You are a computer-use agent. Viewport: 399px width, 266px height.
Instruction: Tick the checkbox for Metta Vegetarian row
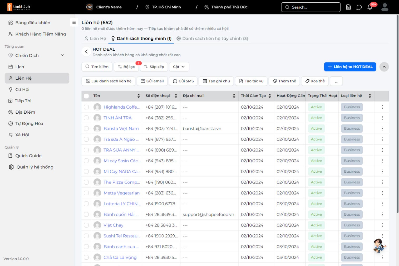coord(86,193)
